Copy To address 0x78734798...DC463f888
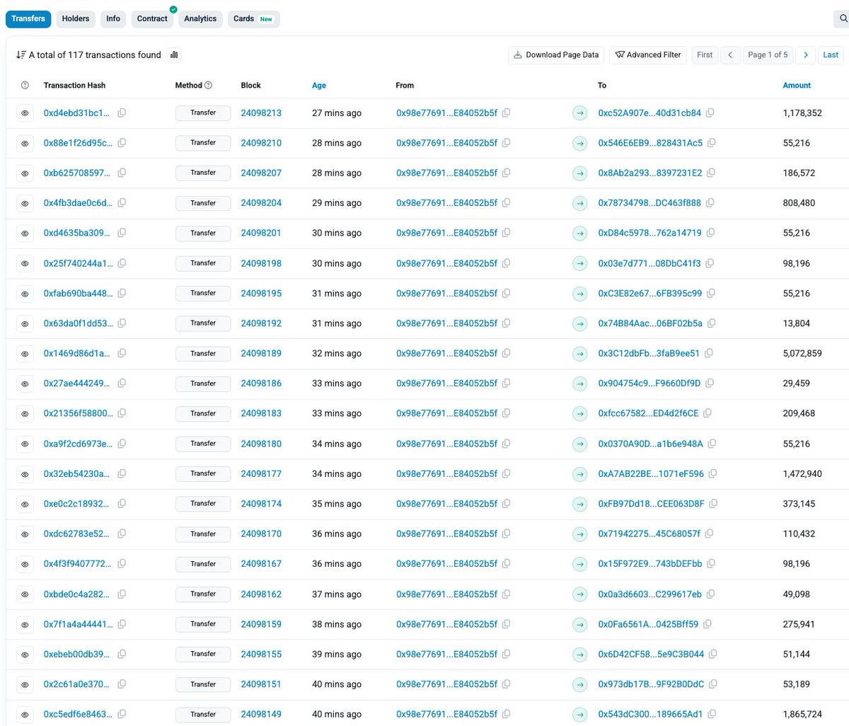The height and width of the screenshot is (726, 849). coord(710,202)
